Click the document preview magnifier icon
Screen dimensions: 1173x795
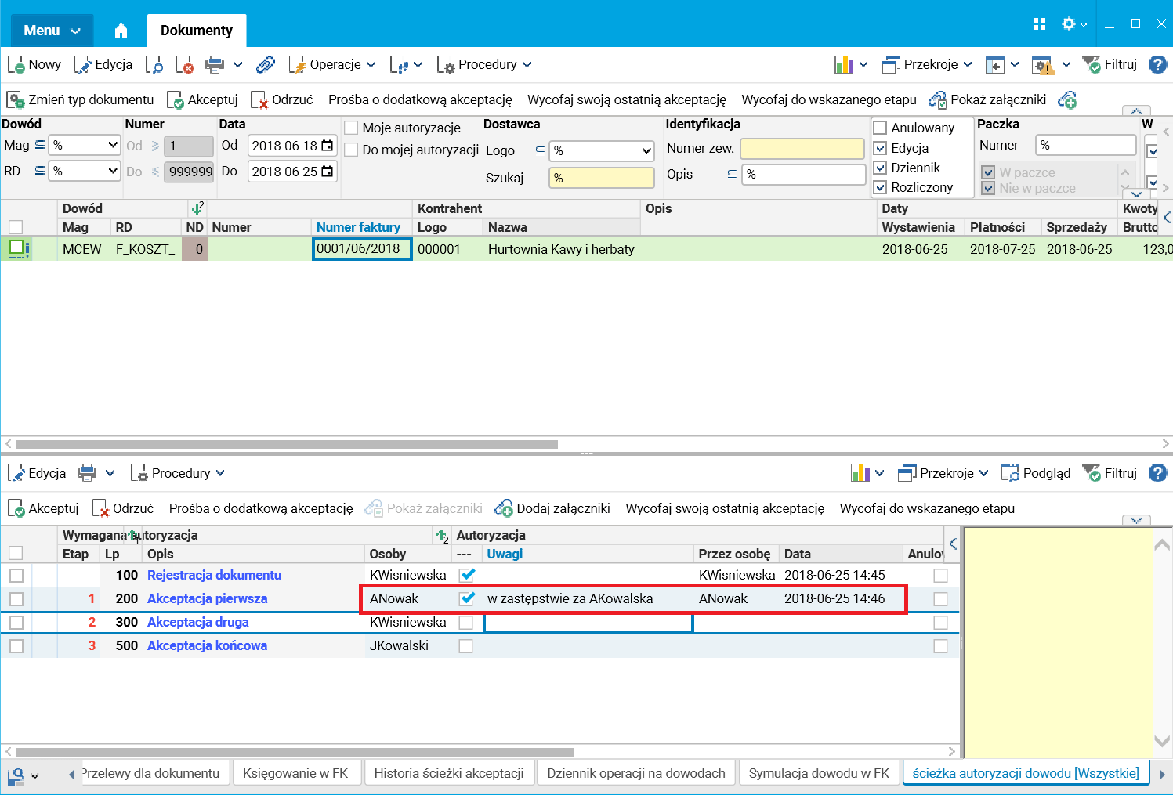pos(154,65)
